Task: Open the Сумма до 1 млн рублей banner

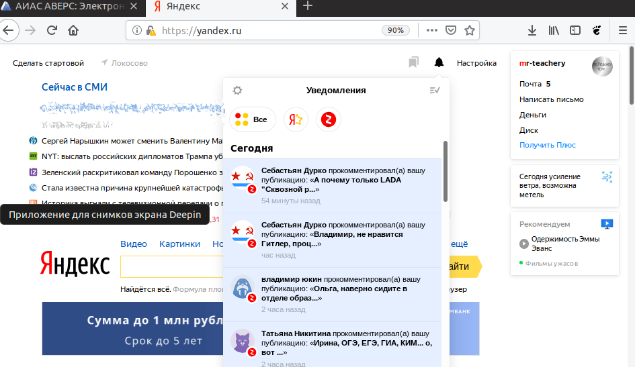Action: click(132, 329)
